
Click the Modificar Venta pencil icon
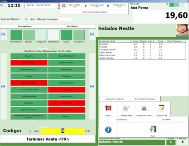[126, 108]
